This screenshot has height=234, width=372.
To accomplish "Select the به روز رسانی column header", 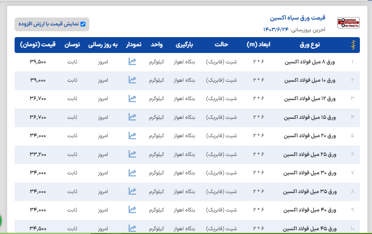I will (x=103, y=45).
